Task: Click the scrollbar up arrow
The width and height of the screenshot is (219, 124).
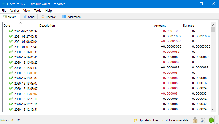Action: 213,25
